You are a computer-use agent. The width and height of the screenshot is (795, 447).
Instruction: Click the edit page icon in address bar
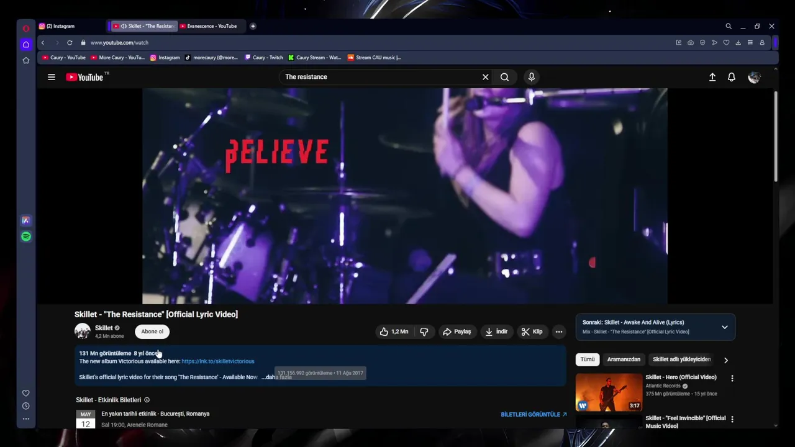click(679, 43)
